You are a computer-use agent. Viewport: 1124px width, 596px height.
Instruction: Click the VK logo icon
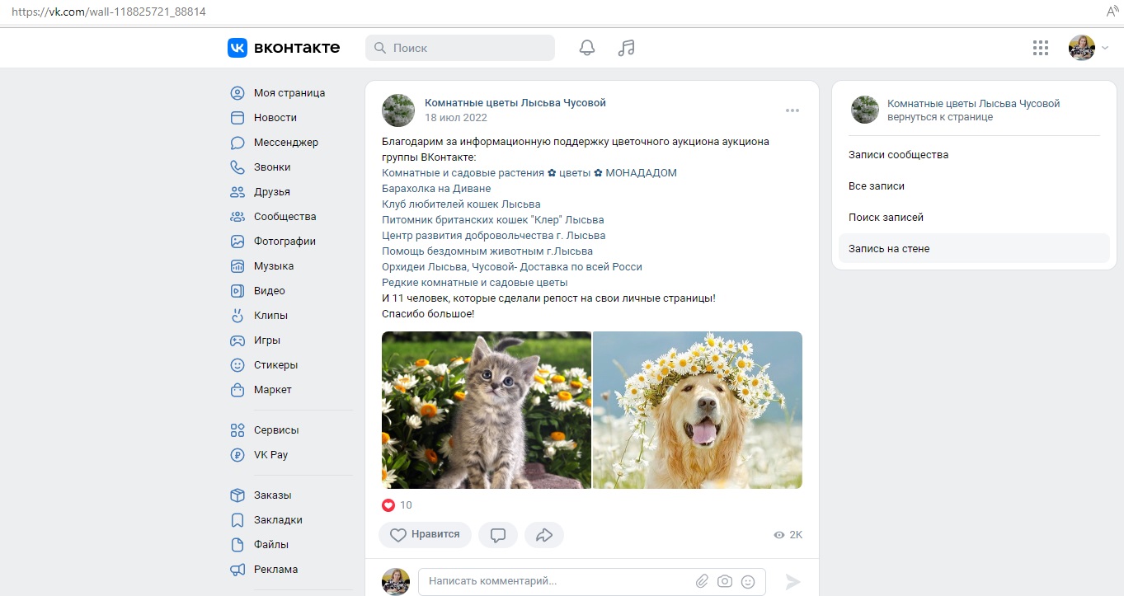237,48
